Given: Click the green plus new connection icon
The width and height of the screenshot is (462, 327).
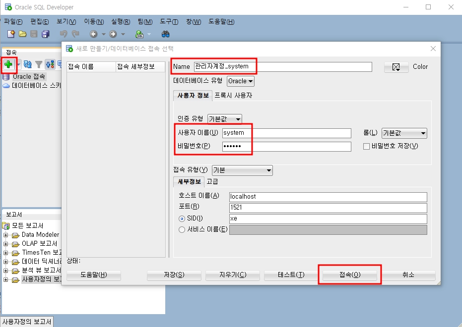Looking at the screenshot, I should pos(8,64).
